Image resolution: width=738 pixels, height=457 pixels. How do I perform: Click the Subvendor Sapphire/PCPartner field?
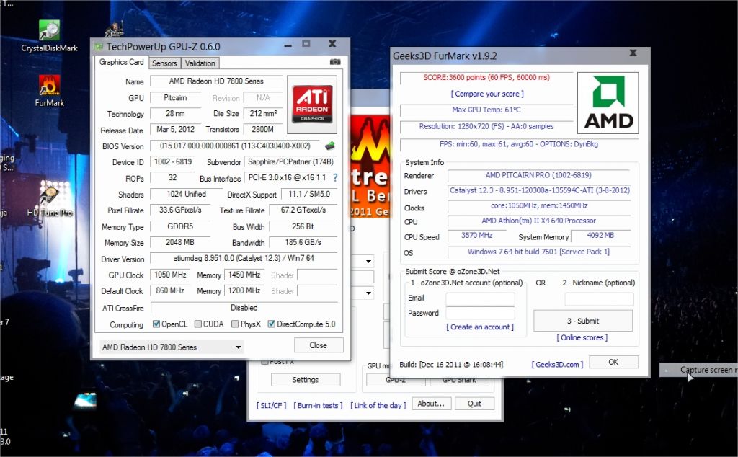[290, 162]
